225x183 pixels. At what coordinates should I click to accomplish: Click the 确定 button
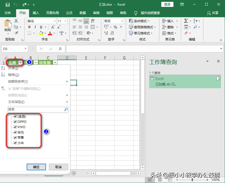click(36, 167)
